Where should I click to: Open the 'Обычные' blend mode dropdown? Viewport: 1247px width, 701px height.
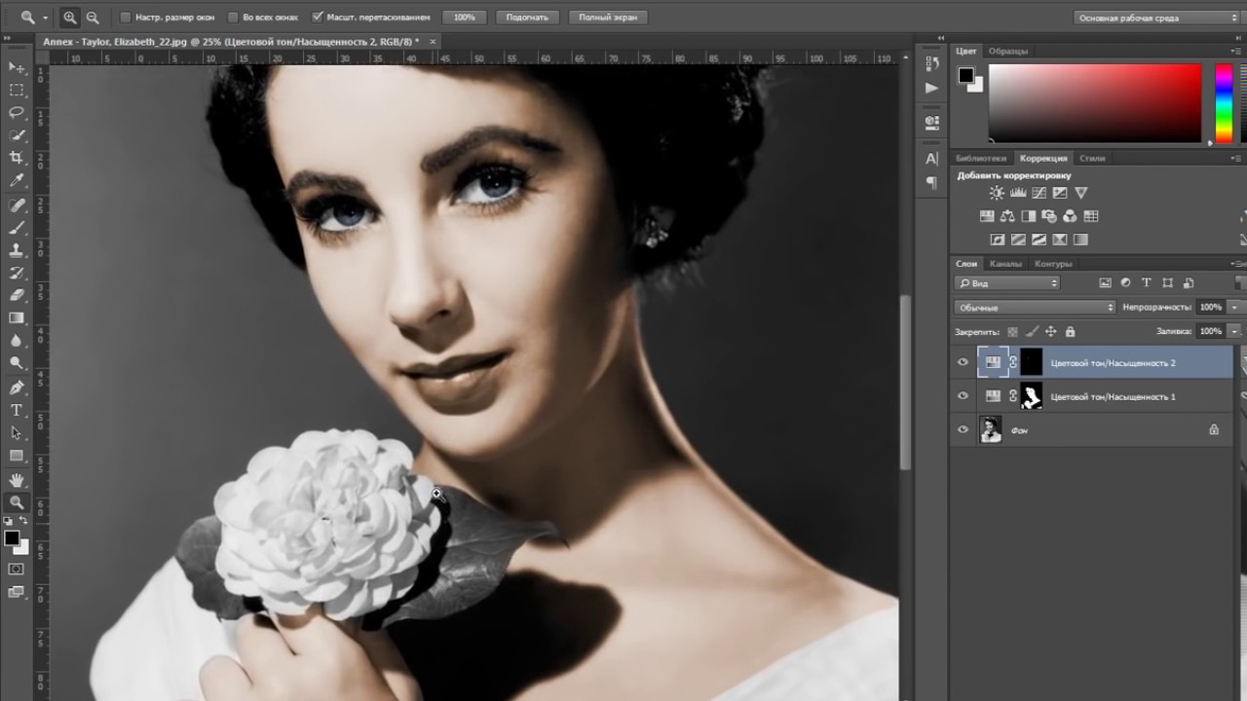click(x=1036, y=308)
